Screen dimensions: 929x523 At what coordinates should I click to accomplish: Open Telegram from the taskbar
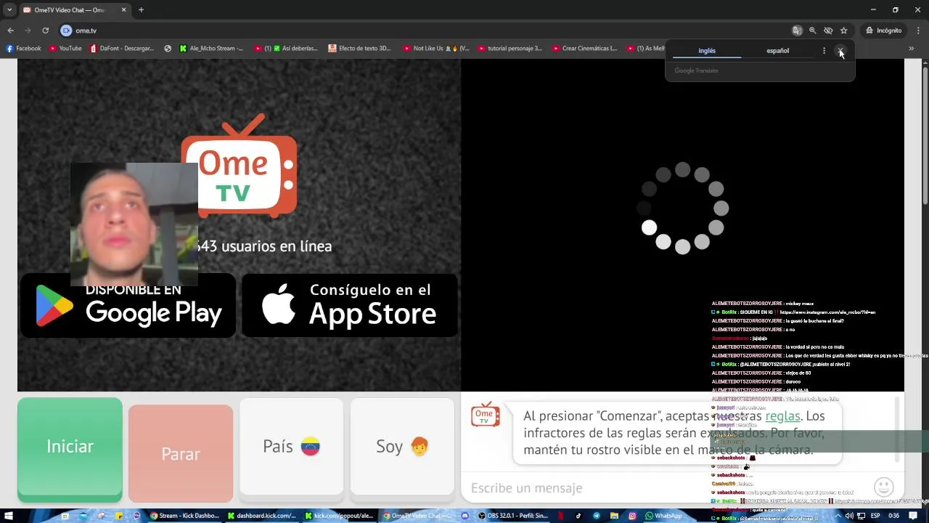(x=597, y=516)
